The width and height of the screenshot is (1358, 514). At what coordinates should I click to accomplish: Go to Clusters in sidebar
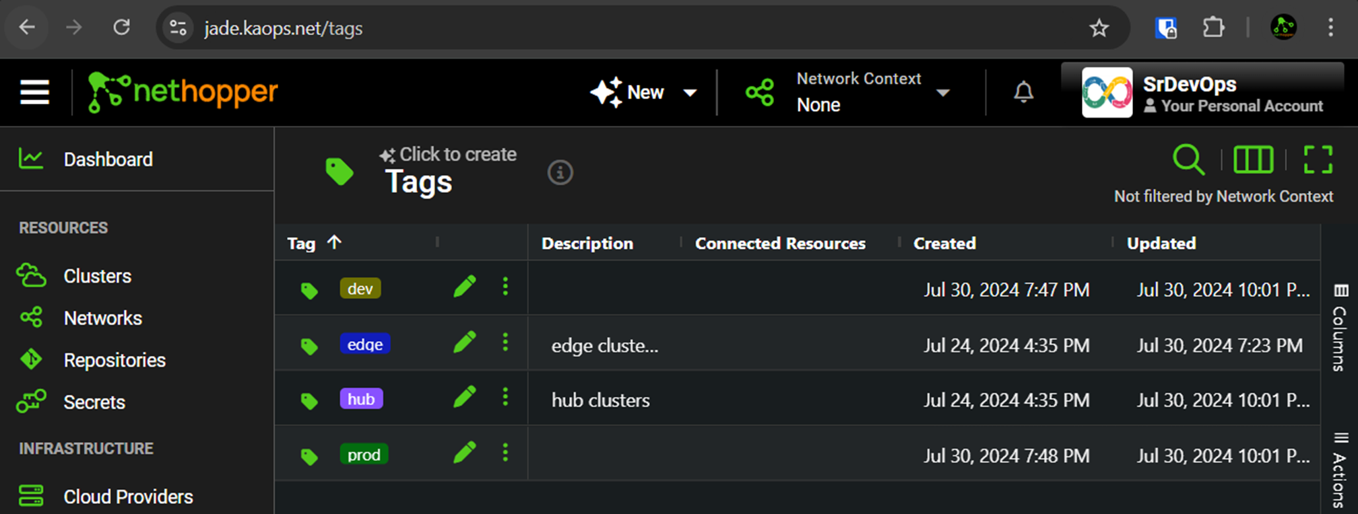click(x=97, y=276)
